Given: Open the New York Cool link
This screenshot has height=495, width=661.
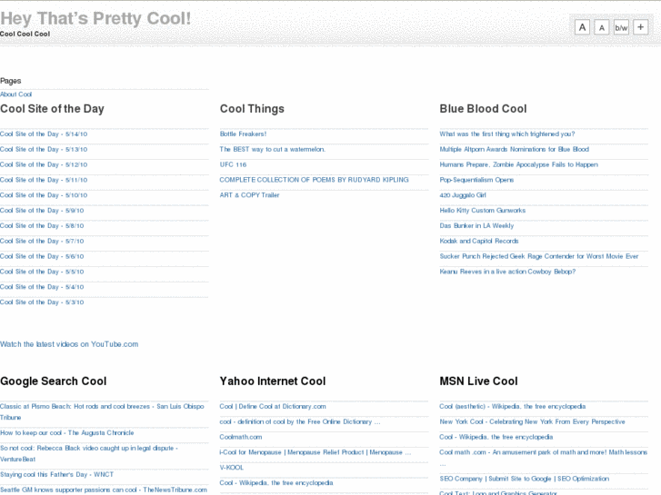Looking at the screenshot, I should 532,421.
